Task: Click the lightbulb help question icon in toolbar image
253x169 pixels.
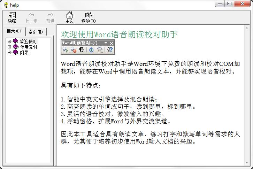Action: coord(109,49)
